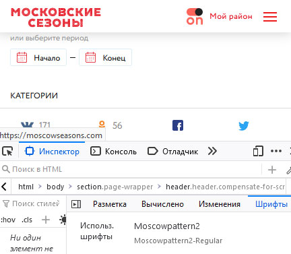This screenshot has height=254, width=291.
Task: Share via the Odnoklassniki icon
Action: (x=102, y=125)
